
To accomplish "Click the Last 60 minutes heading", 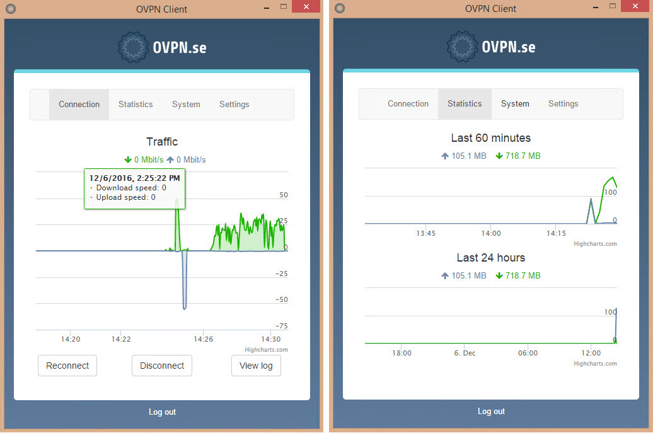I will 491,138.
